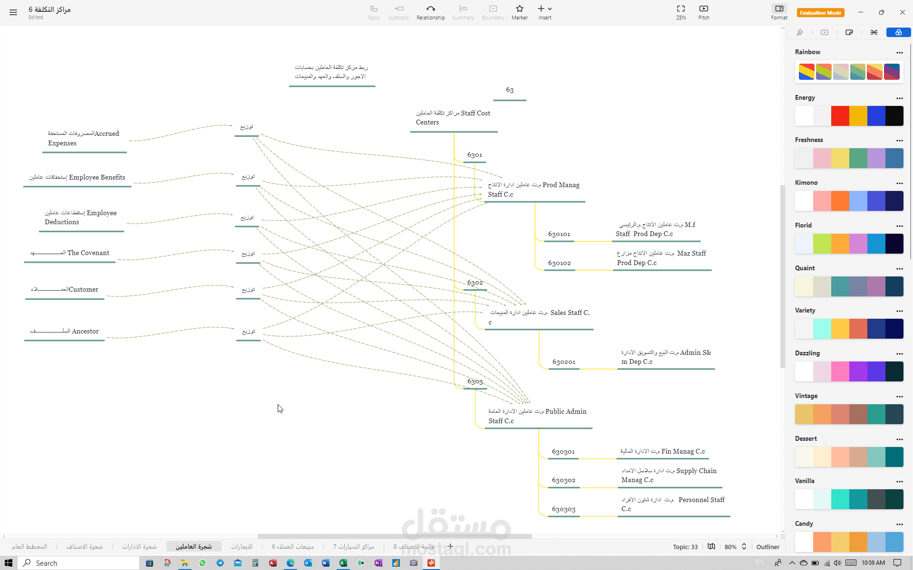Add a new sheet with plus button

coord(450,546)
